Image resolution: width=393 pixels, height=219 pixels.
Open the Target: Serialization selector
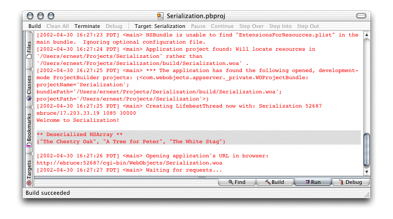pyautogui.click(x=160, y=26)
